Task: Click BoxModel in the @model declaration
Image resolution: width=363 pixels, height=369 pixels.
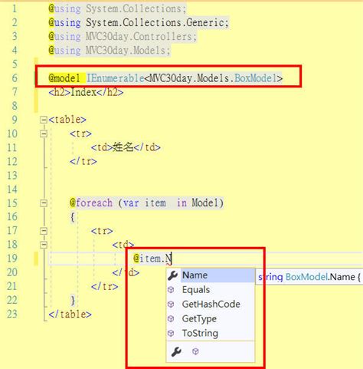Action: tap(256, 78)
